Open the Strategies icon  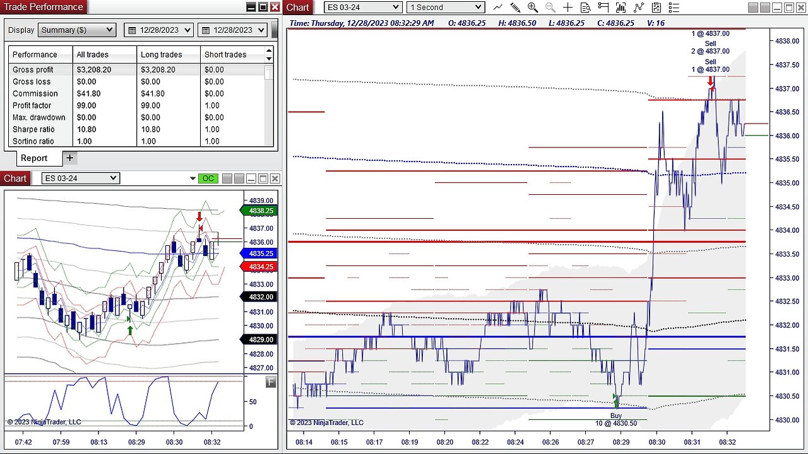pyautogui.click(x=656, y=8)
